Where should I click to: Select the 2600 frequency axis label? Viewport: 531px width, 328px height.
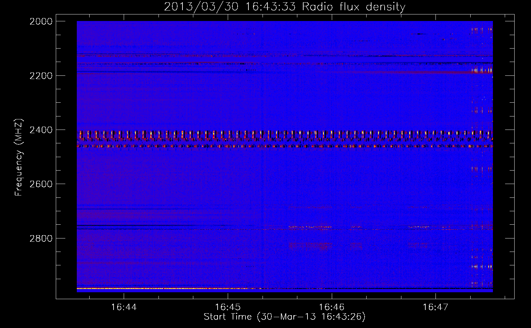[x=41, y=184]
